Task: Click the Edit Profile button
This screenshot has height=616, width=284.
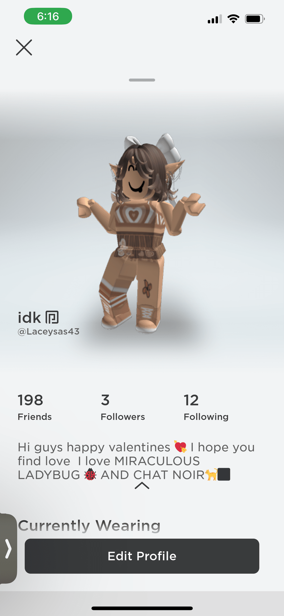Action: [142, 556]
